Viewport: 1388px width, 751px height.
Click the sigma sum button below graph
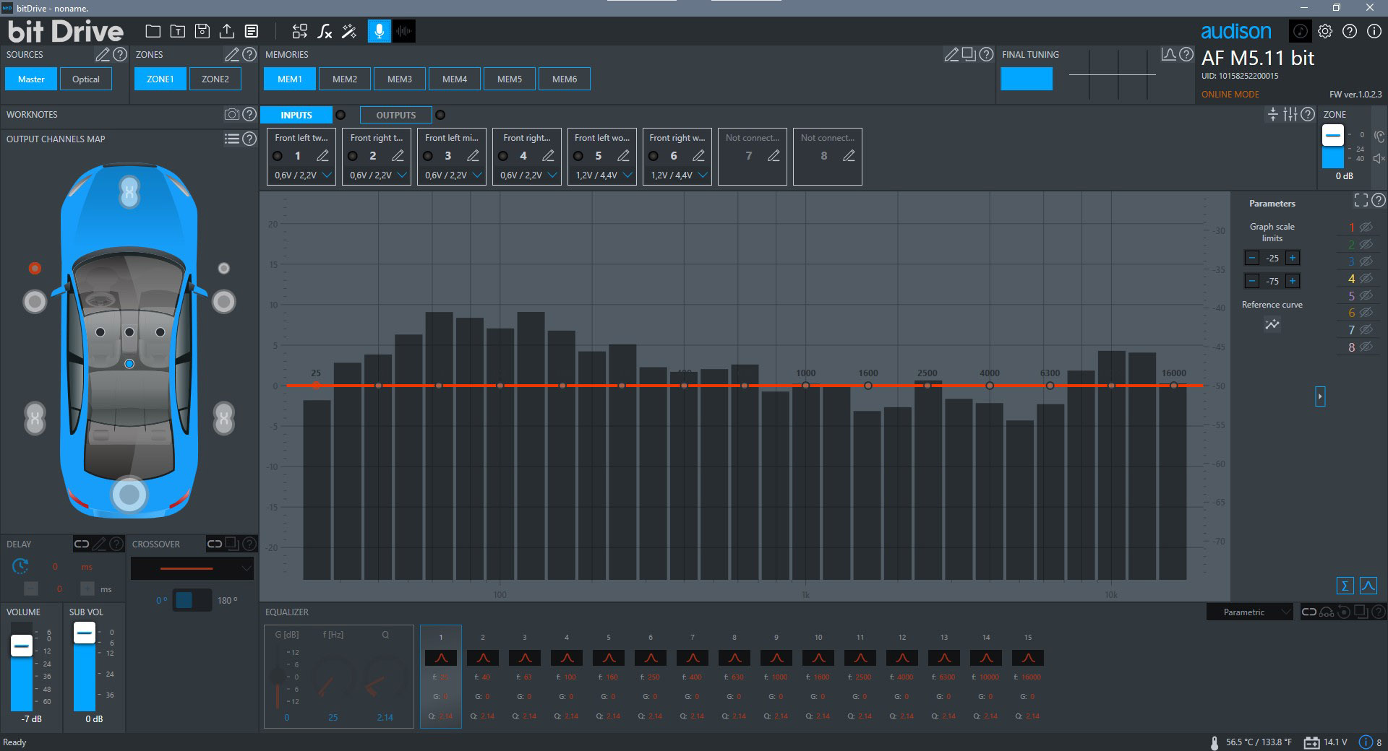(1345, 585)
